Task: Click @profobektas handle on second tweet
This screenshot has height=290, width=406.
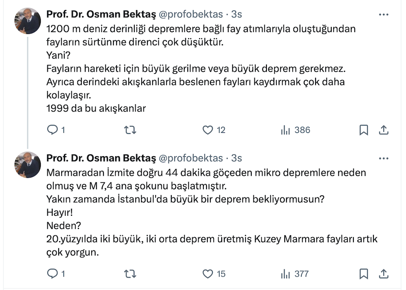Action: click(190, 158)
